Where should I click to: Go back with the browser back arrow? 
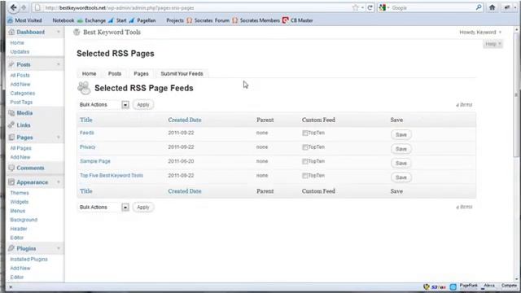click(13, 7)
